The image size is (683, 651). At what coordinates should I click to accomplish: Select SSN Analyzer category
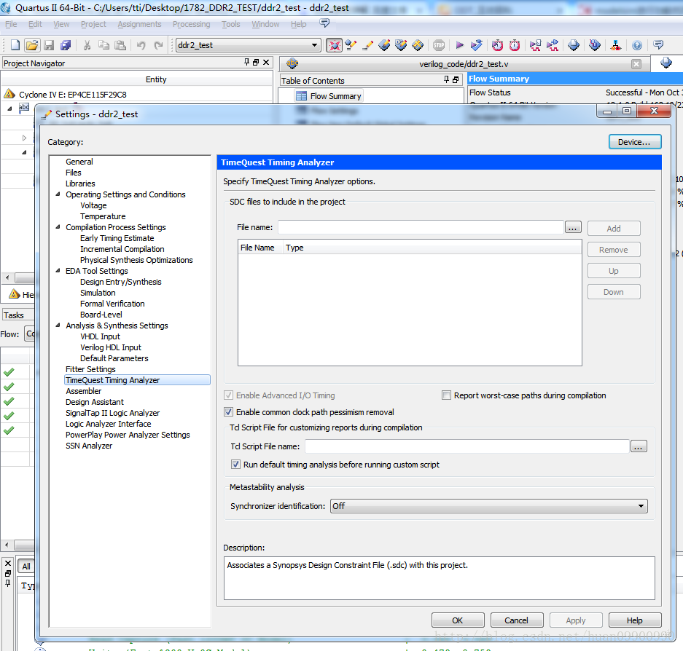(89, 446)
